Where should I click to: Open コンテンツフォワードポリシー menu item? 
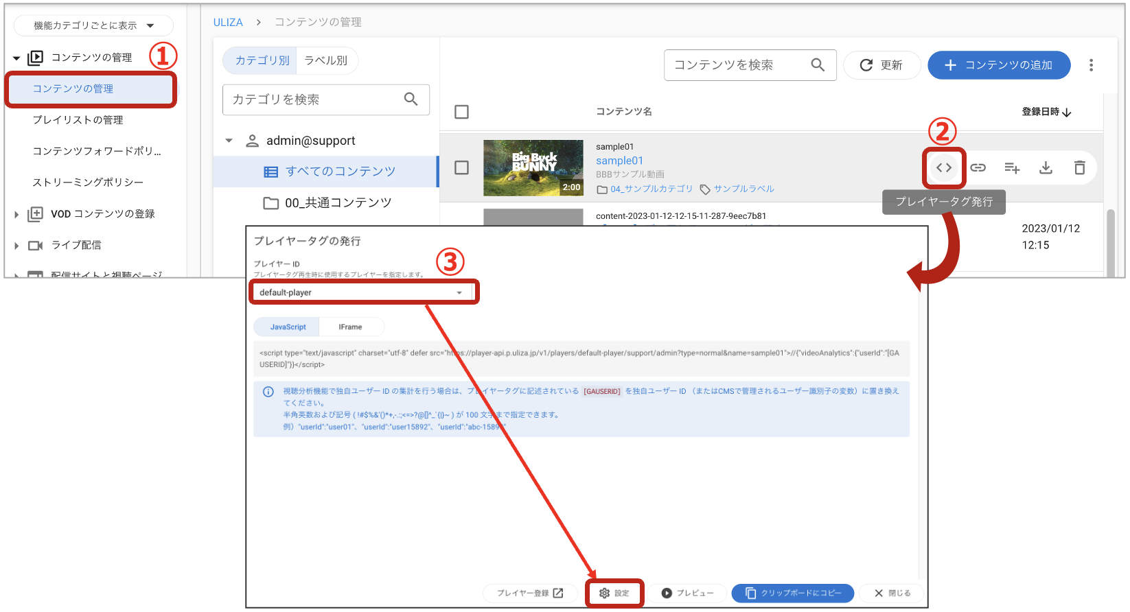tap(97, 151)
